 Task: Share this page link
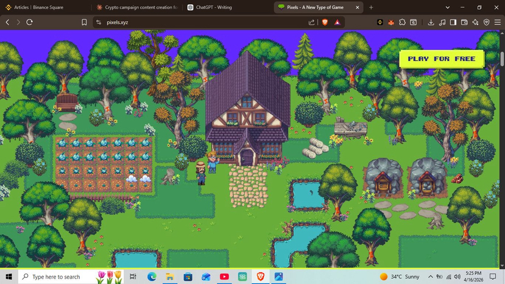click(x=311, y=22)
